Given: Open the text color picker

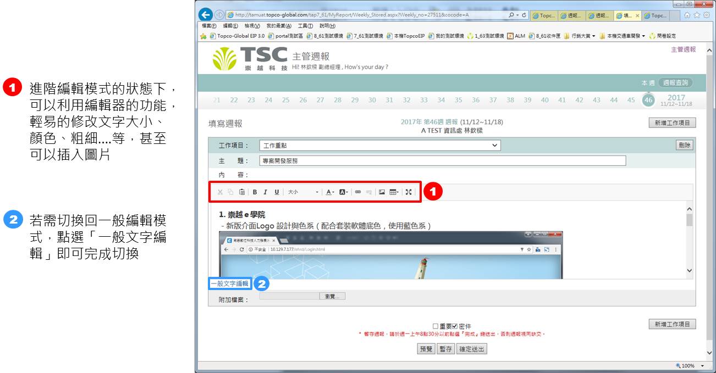Looking at the screenshot, I should point(330,192).
